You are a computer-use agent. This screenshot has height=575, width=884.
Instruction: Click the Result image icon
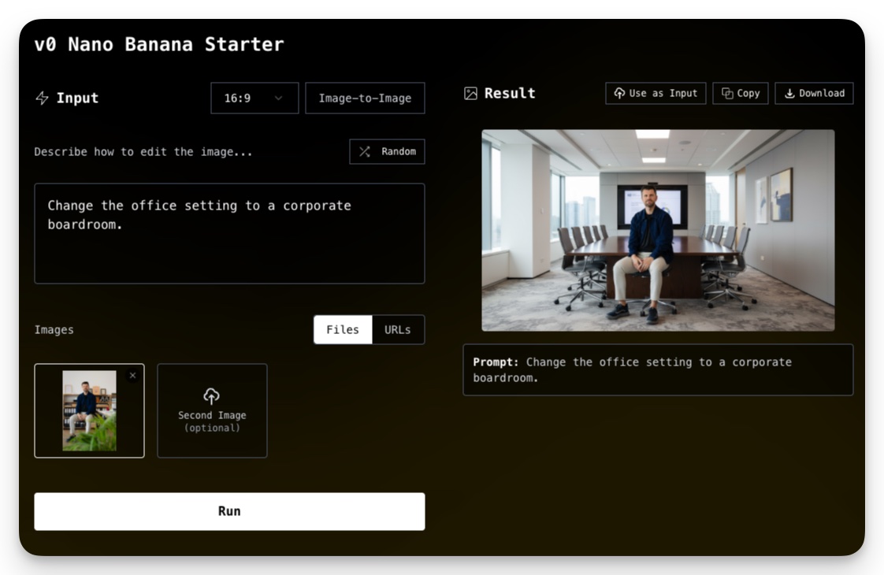[x=470, y=94]
